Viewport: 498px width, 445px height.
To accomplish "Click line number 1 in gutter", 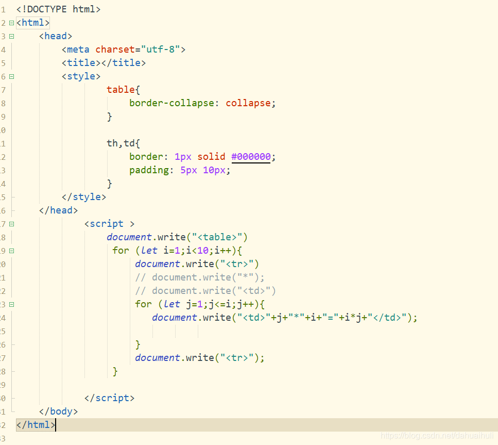I will pos(3,10).
